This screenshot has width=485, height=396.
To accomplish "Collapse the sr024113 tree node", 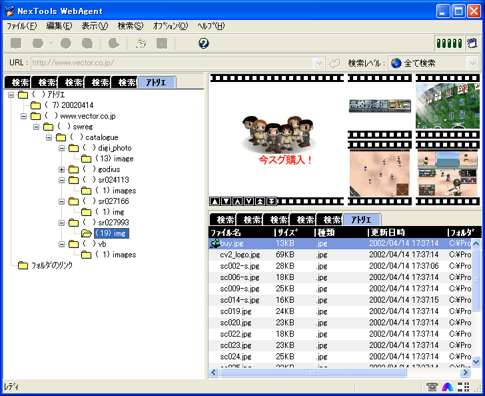I will point(62,180).
